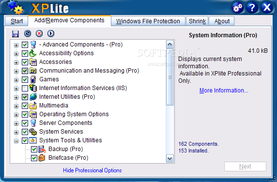Click the scrollbar down arrow in component list
Image resolution: width=277 pixels, height=182 pixels.
(x=170, y=158)
